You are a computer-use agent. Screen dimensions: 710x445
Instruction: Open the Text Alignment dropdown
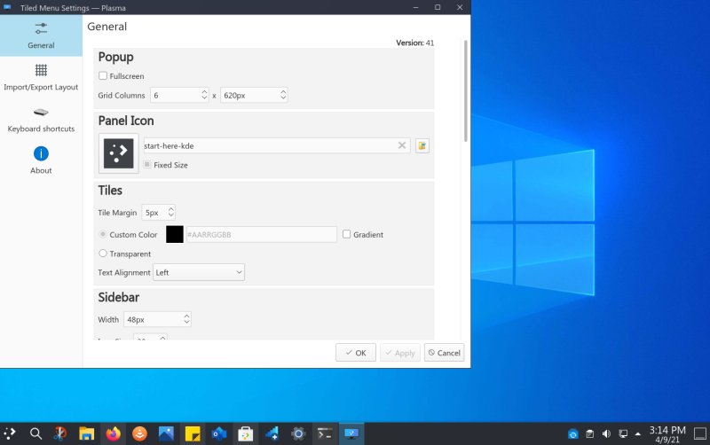click(x=199, y=272)
